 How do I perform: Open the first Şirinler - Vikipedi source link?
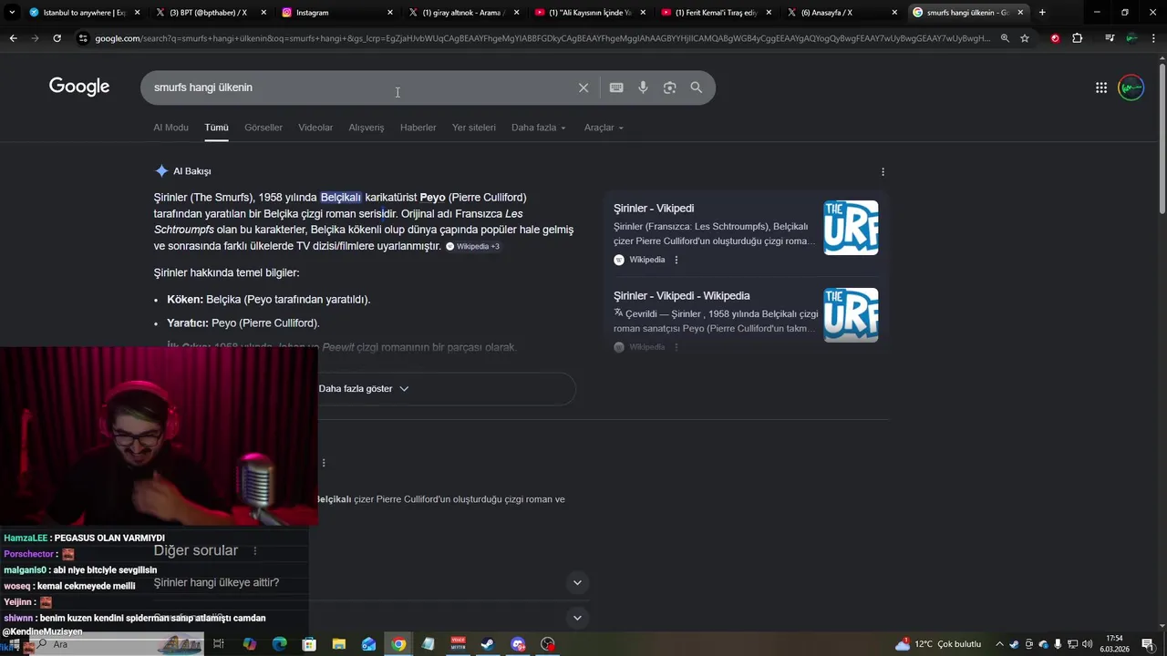click(x=654, y=208)
